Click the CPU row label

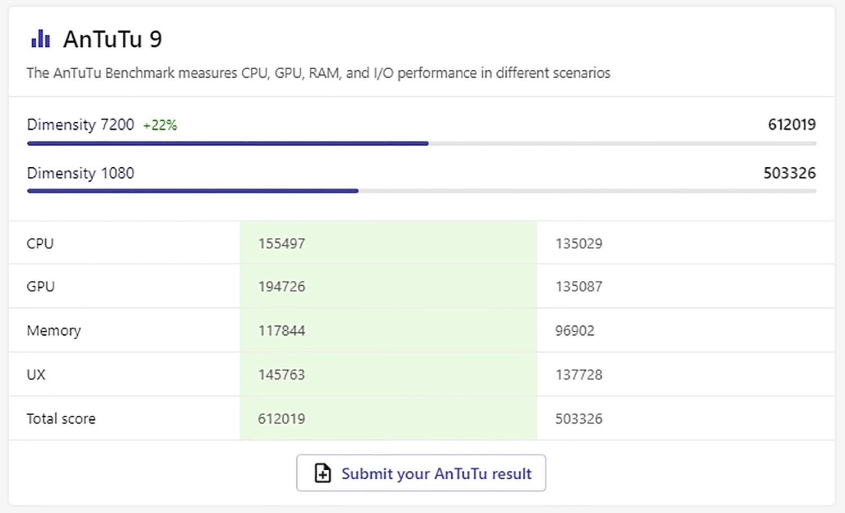click(40, 244)
